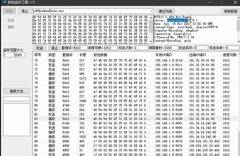Select packet row 86 with length 871
Screen dimensions: 240x156
pyautogui.click(x=135, y=132)
